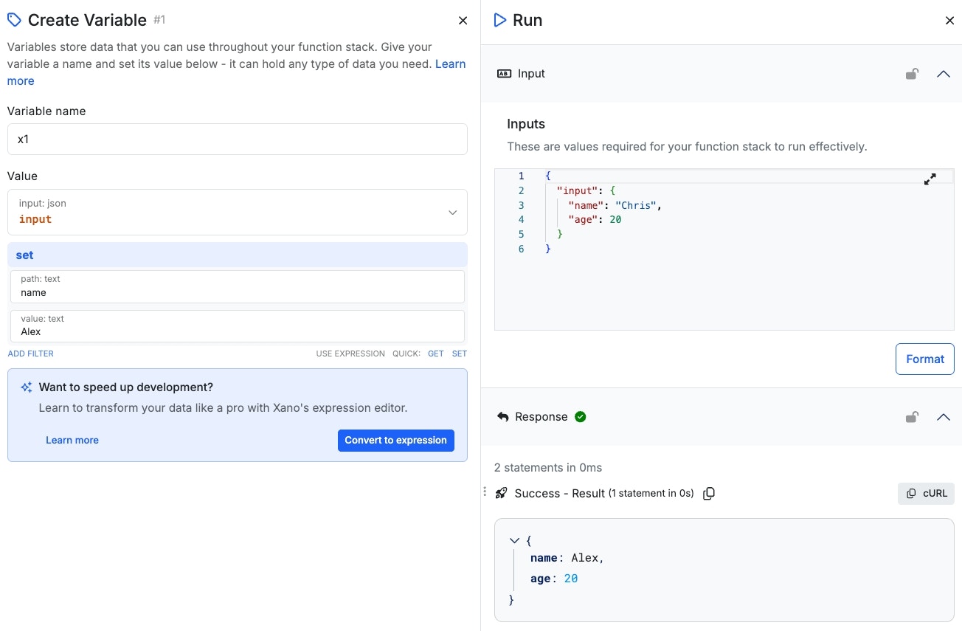
Task: Toggle the lock icon in Input section
Action: tap(912, 74)
